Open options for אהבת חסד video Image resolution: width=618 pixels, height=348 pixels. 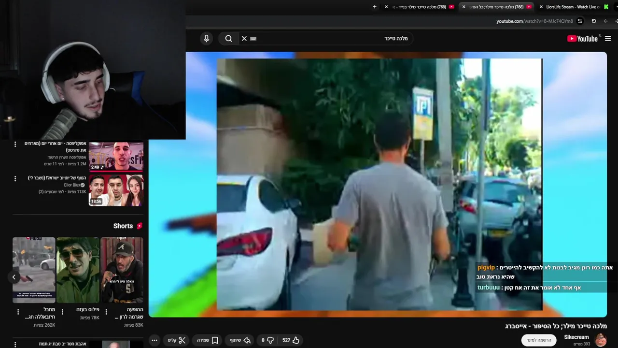[x=15, y=344]
